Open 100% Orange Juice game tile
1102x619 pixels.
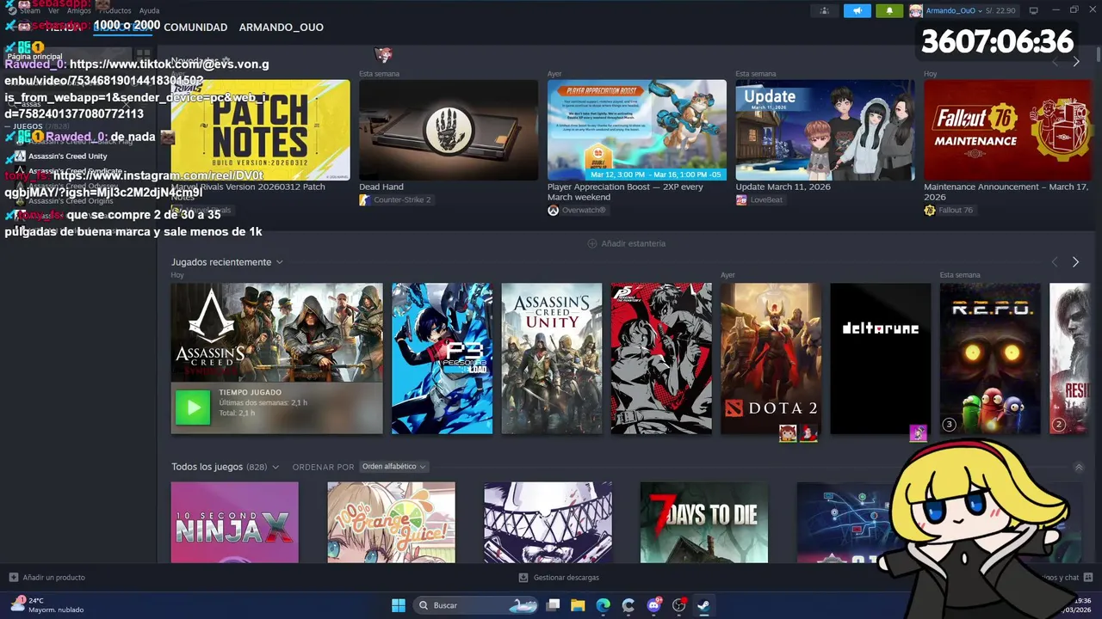click(x=391, y=523)
